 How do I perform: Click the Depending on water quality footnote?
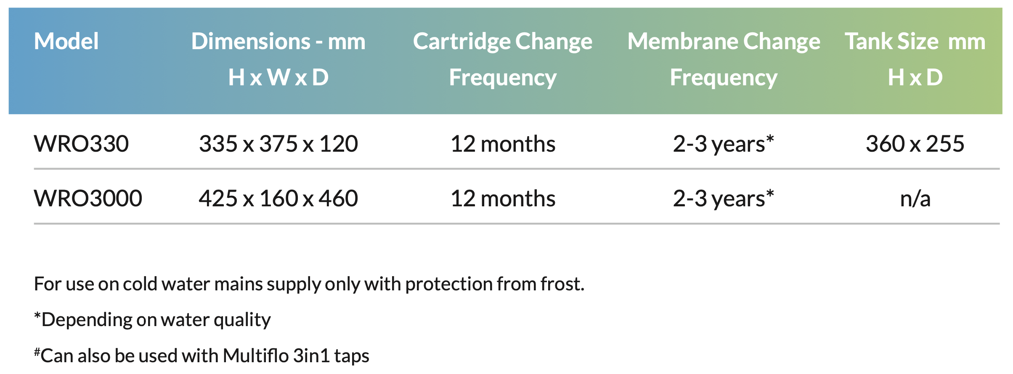152,320
